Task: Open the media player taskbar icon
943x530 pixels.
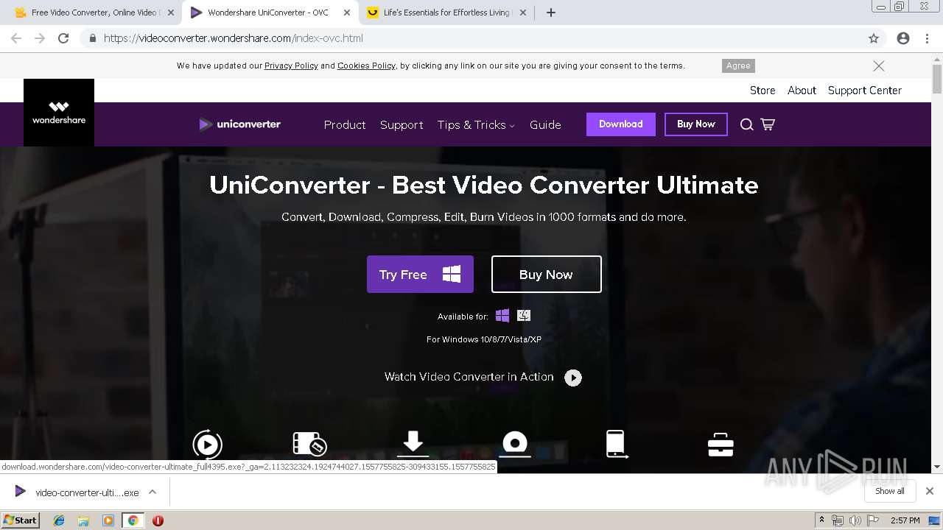Action: [108, 520]
